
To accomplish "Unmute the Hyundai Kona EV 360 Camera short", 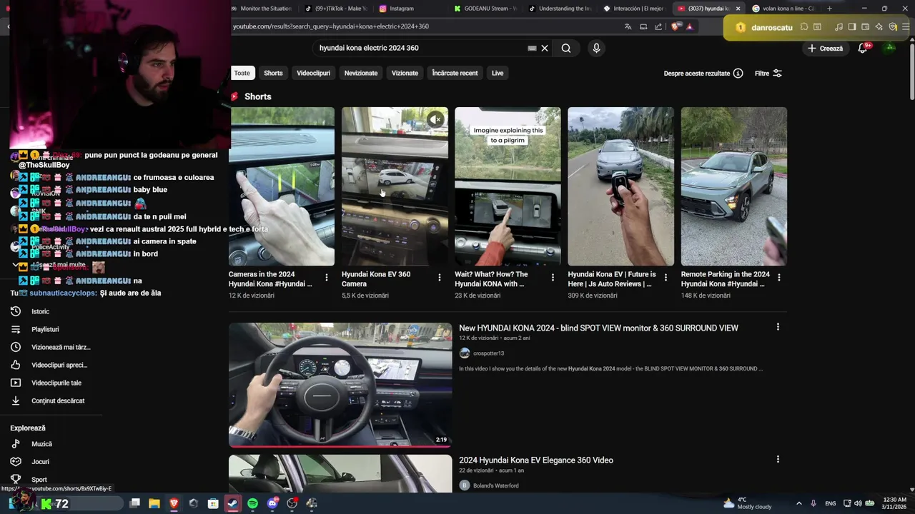I will 435,119.
